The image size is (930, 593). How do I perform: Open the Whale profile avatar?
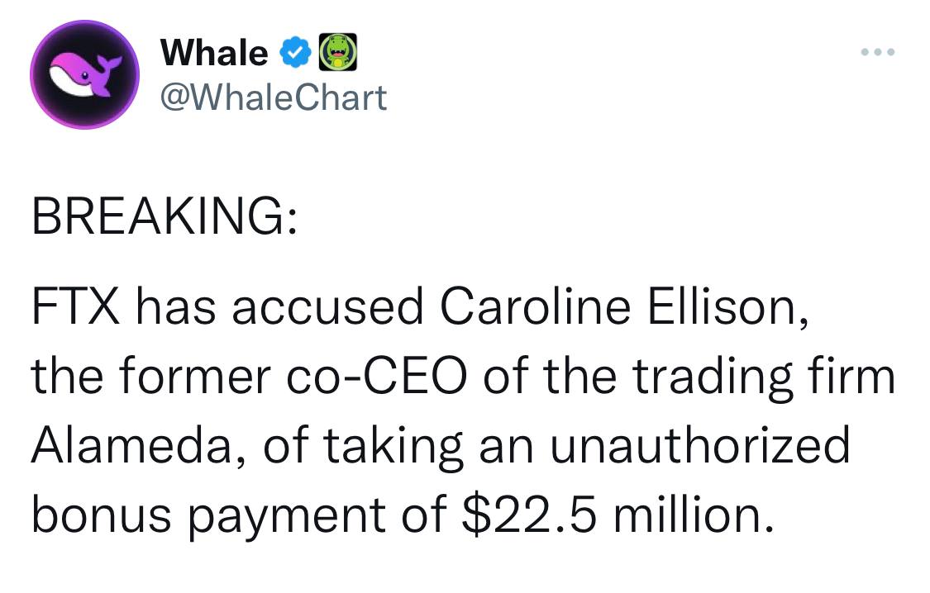pyautogui.click(x=86, y=74)
